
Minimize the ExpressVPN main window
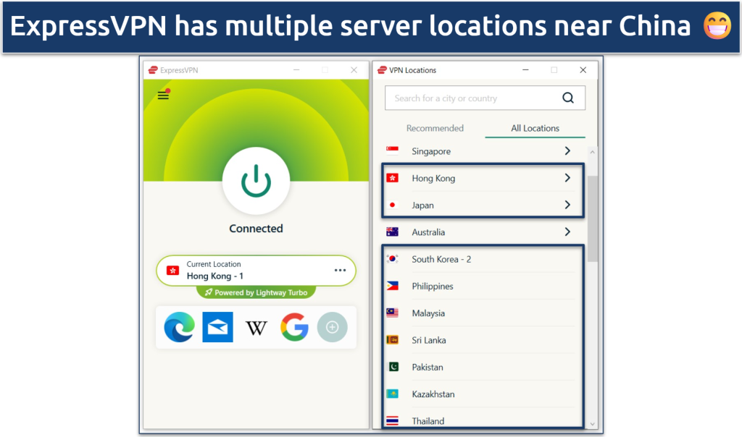point(296,70)
